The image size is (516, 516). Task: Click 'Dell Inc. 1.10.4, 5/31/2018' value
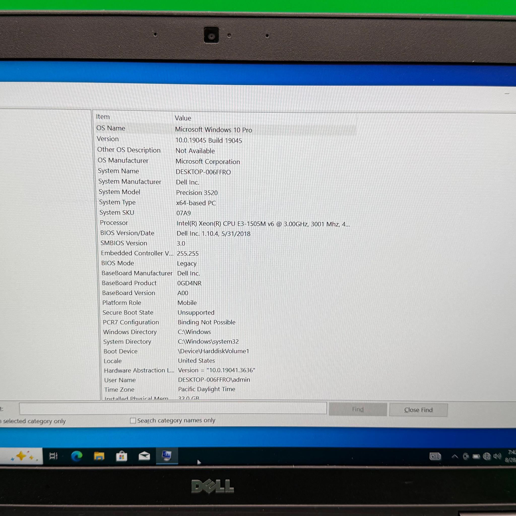point(213,234)
